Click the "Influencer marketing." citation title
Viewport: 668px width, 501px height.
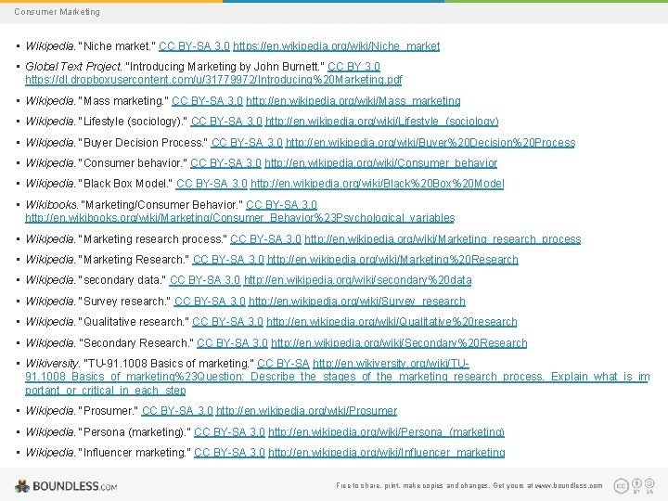pos(135,453)
